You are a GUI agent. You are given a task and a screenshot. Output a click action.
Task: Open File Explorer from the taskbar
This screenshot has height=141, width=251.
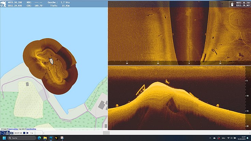[45, 138]
